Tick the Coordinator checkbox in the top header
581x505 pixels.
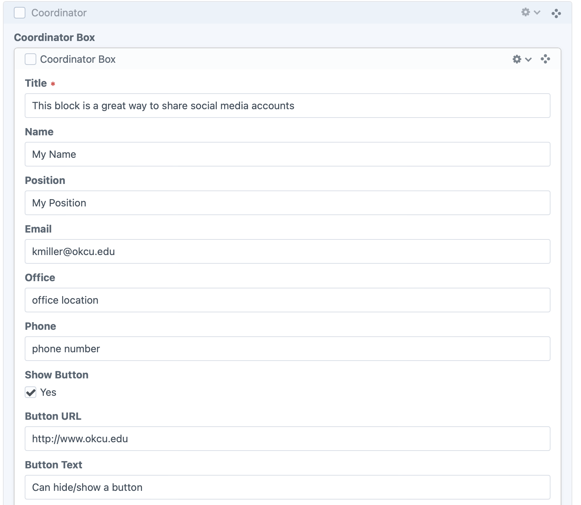pos(20,13)
